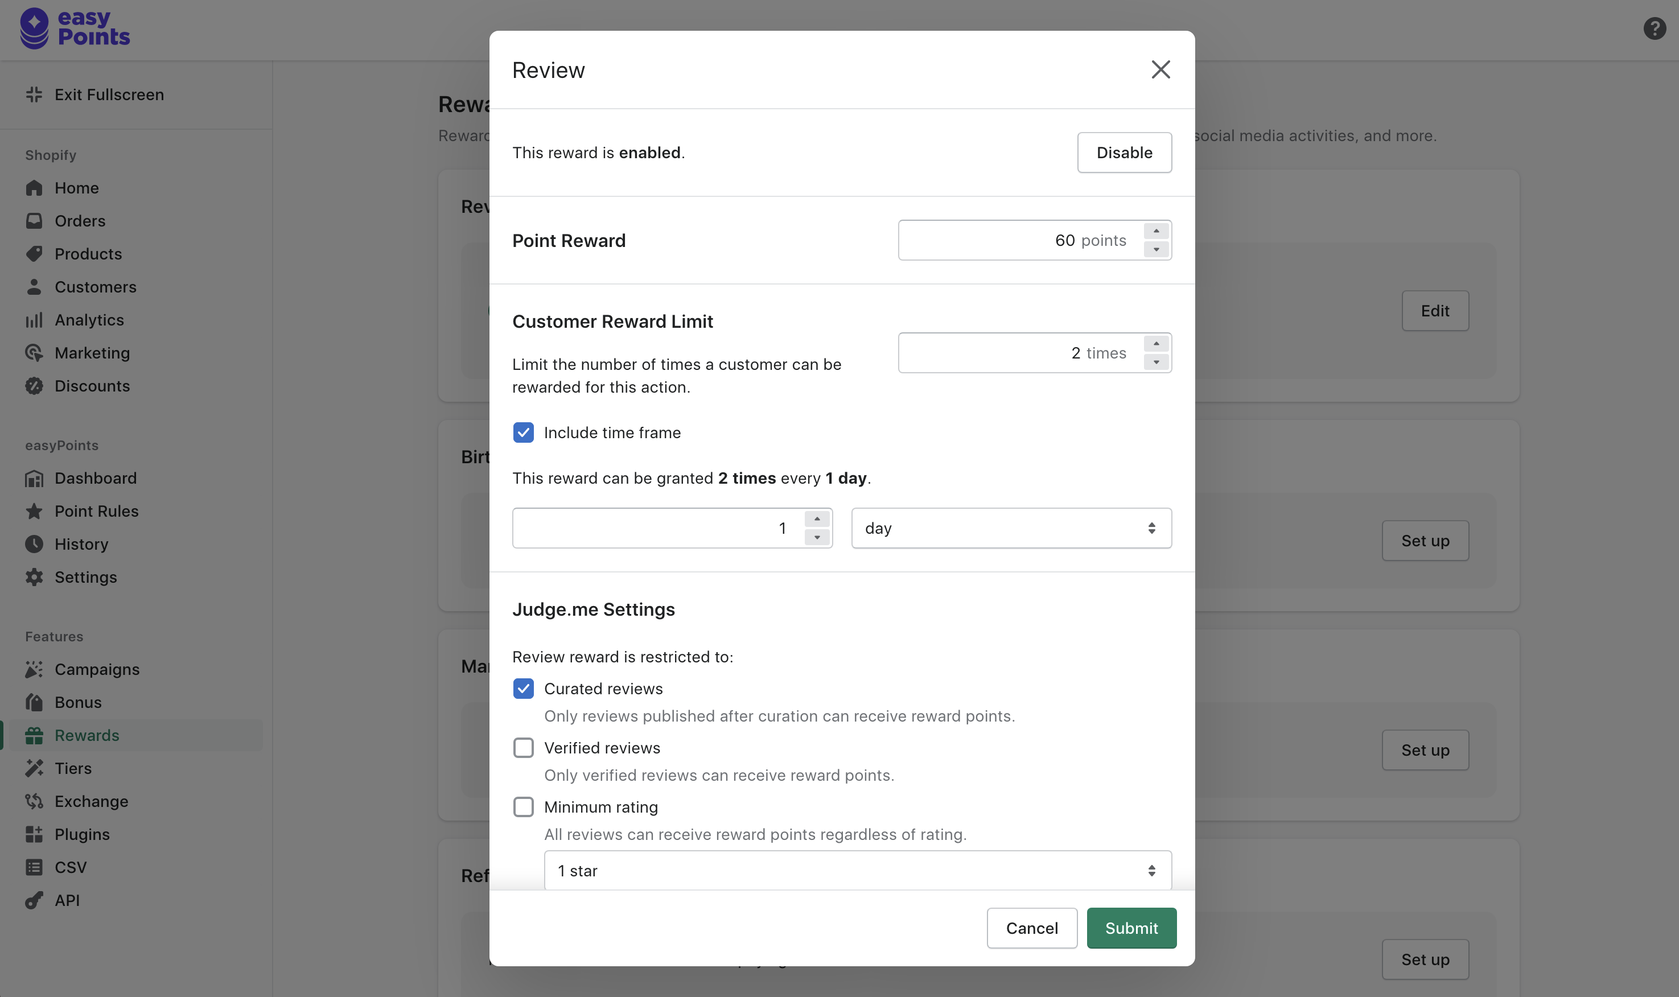This screenshot has width=1679, height=997.
Task: Go to the Dashboard sidebar item
Action: click(96, 479)
